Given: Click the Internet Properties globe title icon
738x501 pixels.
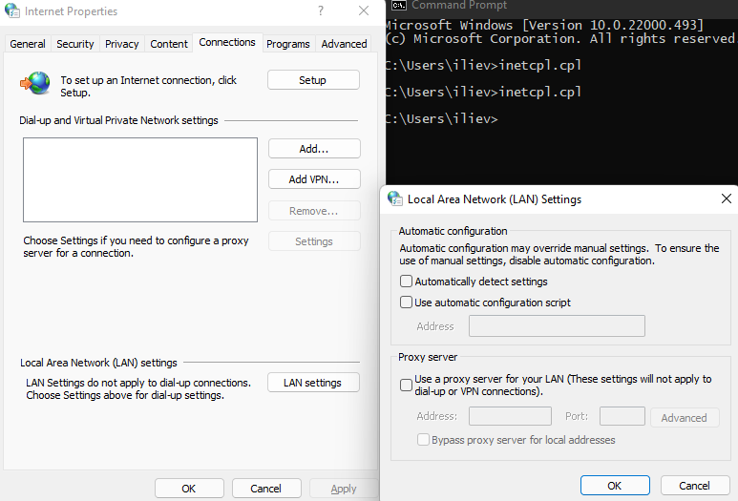Looking at the screenshot, I should [11, 11].
